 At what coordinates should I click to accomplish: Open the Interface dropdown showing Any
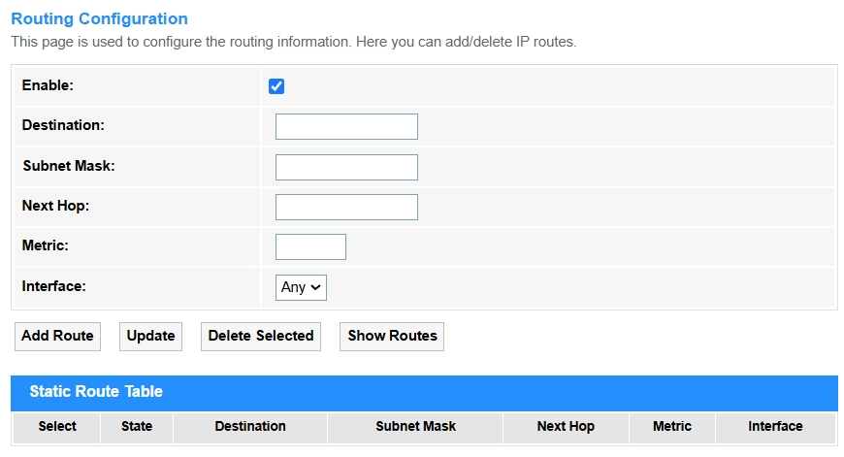click(302, 287)
